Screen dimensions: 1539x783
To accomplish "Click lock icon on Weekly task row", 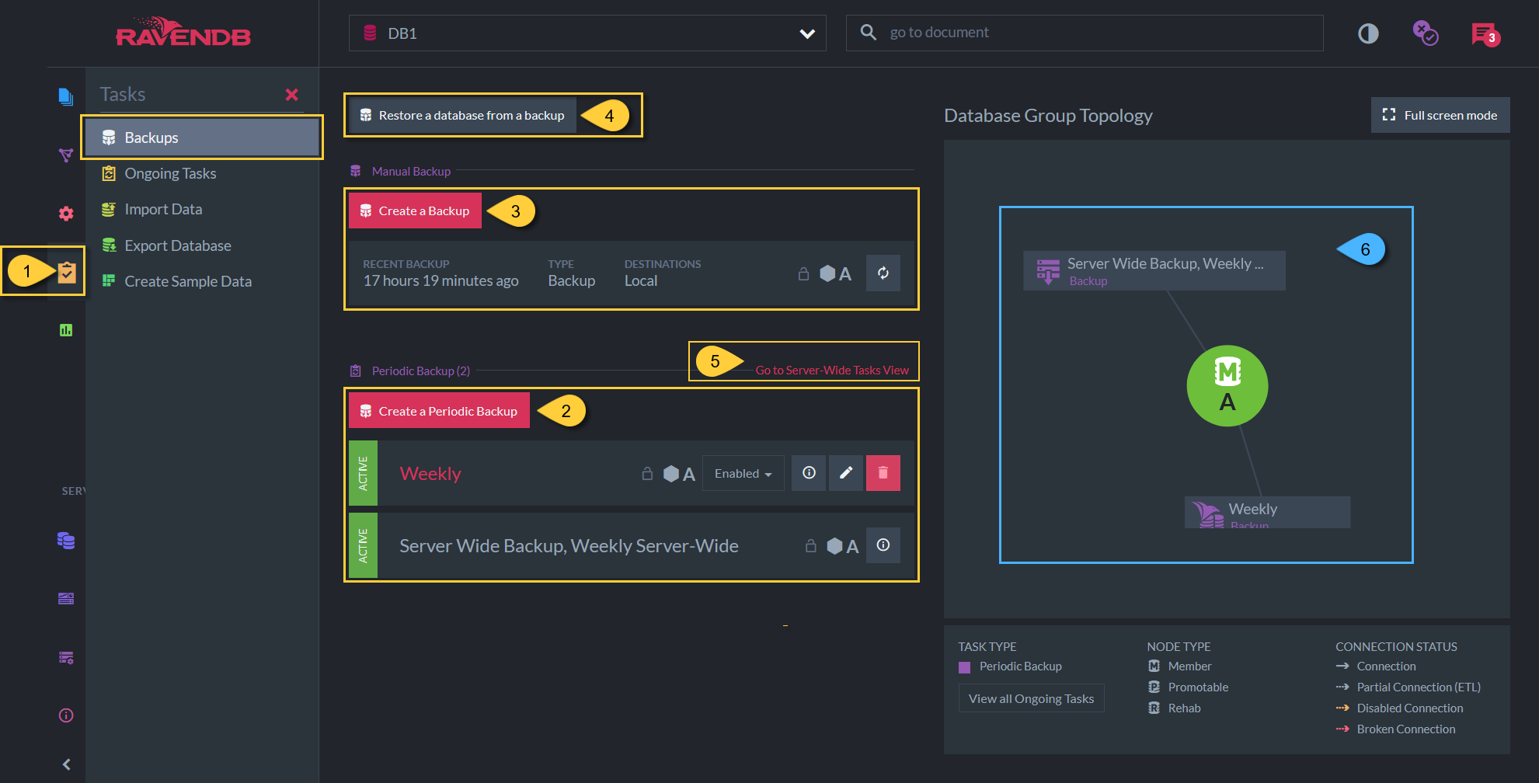I will (x=647, y=474).
